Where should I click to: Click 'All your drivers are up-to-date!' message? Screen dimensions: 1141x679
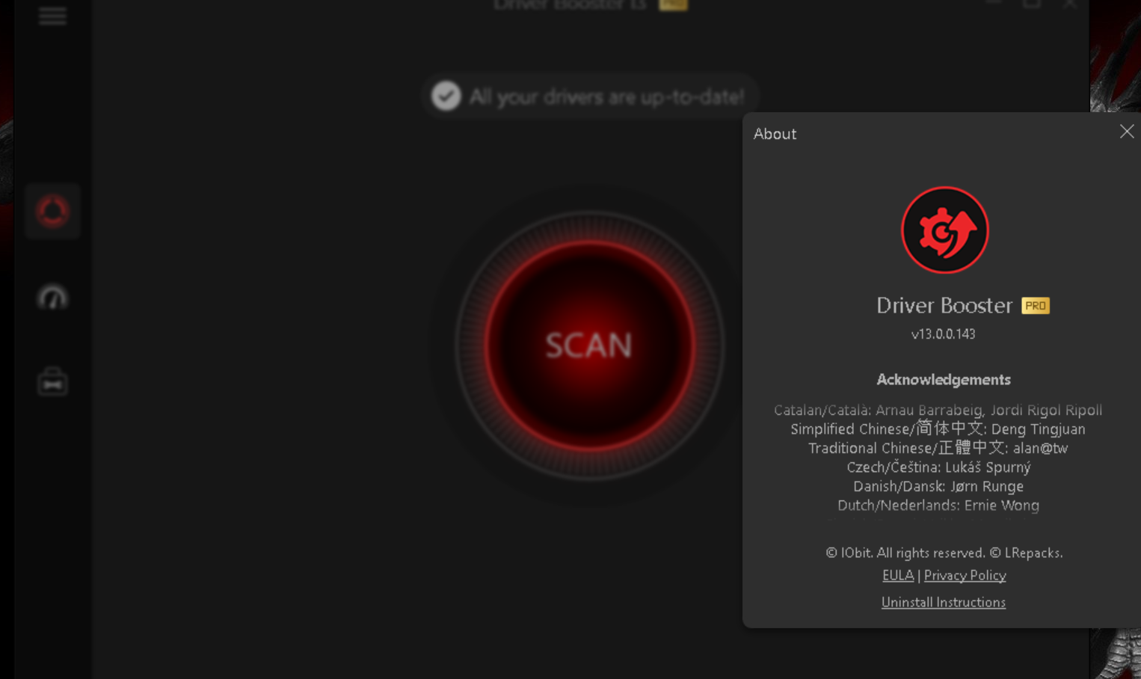click(606, 97)
